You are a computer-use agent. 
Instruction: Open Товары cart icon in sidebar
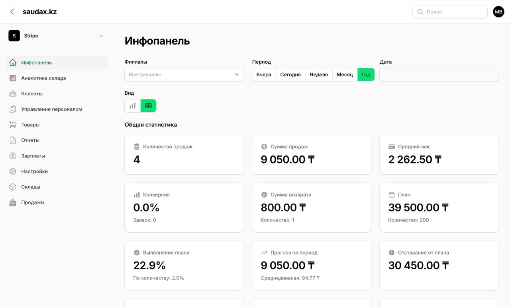coord(13,125)
